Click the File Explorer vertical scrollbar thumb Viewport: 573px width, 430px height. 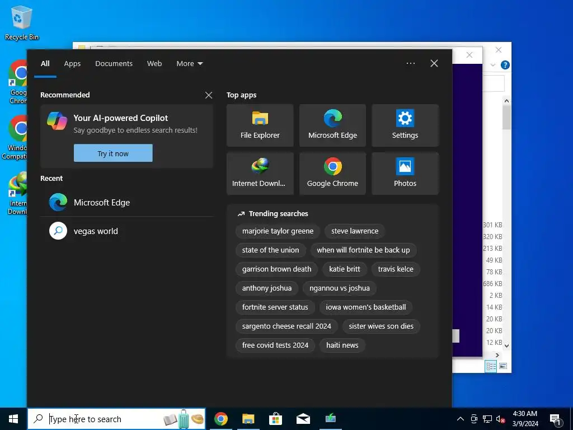(x=506, y=118)
